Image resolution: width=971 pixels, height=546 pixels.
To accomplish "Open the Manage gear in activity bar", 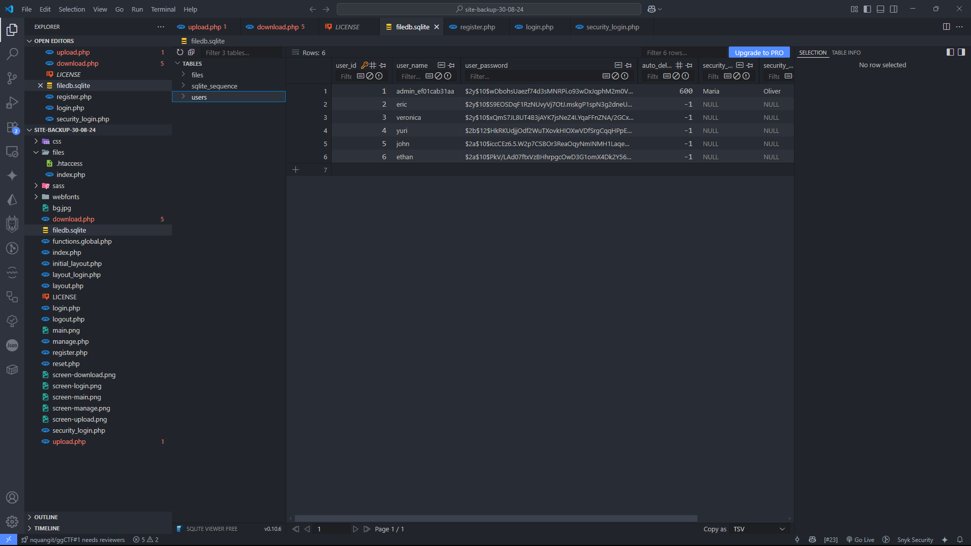I will click(12, 521).
